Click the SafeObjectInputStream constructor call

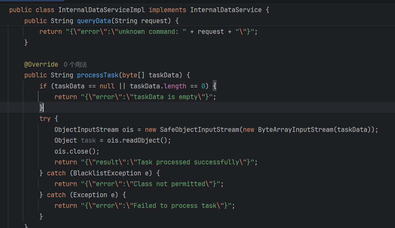tap(200, 130)
